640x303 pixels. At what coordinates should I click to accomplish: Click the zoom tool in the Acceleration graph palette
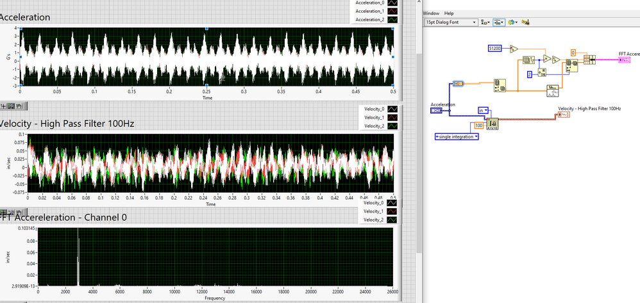(11, 106)
